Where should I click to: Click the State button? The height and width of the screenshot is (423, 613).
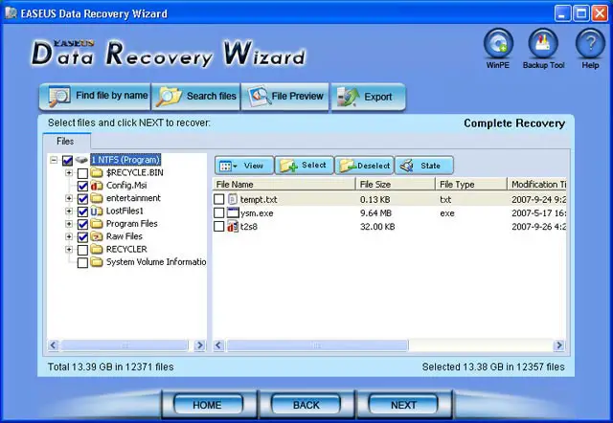coord(424,166)
